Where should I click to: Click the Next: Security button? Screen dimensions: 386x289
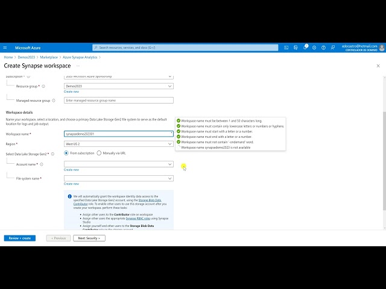(x=89, y=238)
